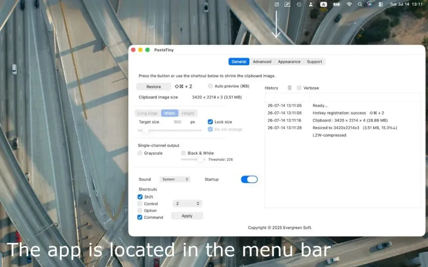Uncheck Lock size
Viewport: 428px width, 267px height.
pos(210,122)
